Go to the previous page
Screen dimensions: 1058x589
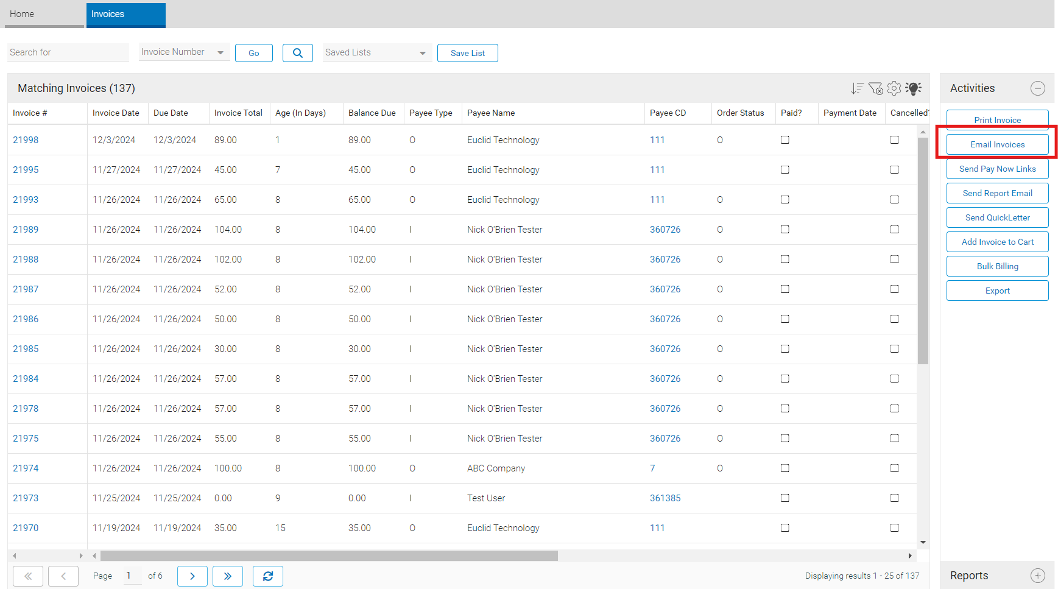(x=63, y=576)
